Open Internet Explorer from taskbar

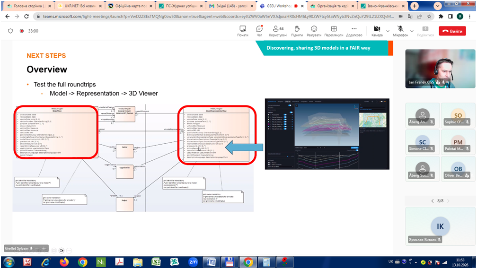click(x=45, y=262)
